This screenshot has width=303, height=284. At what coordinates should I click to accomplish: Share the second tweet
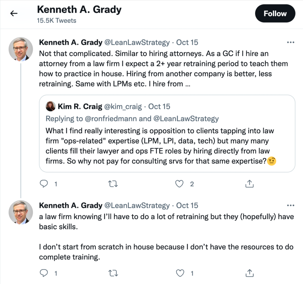(249, 273)
